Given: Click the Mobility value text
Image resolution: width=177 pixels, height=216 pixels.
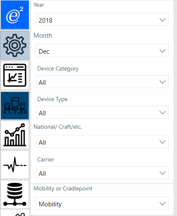Looking at the screenshot, I should coord(50,204).
